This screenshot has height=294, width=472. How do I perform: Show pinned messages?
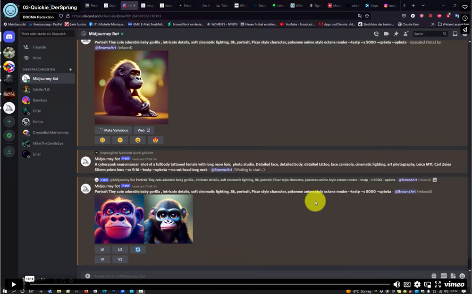pyautogui.click(x=396, y=34)
